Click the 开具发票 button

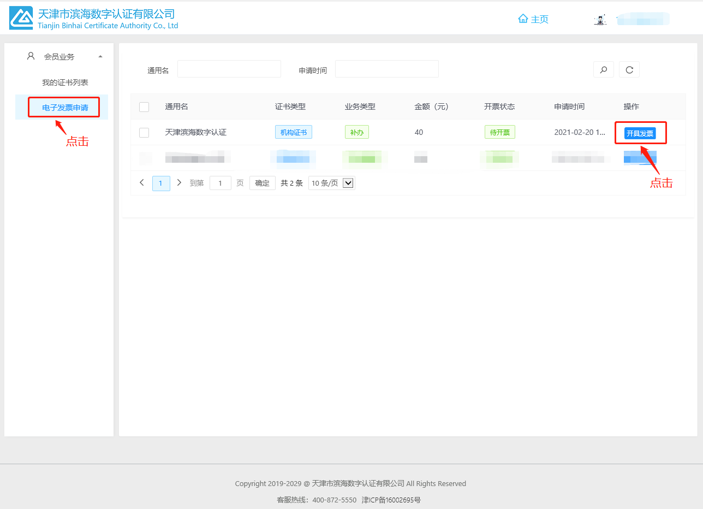[x=640, y=133]
